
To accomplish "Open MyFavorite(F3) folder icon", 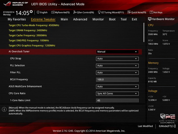I will (53, 12).
